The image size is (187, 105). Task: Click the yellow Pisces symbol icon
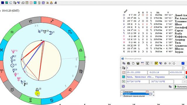[156, 63]
